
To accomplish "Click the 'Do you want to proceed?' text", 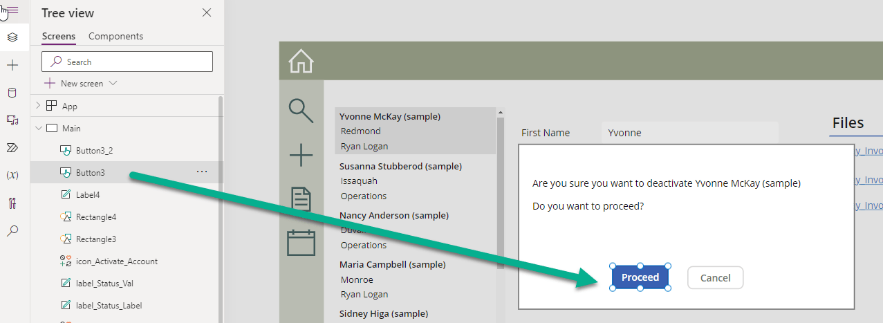I will (588, 206).
